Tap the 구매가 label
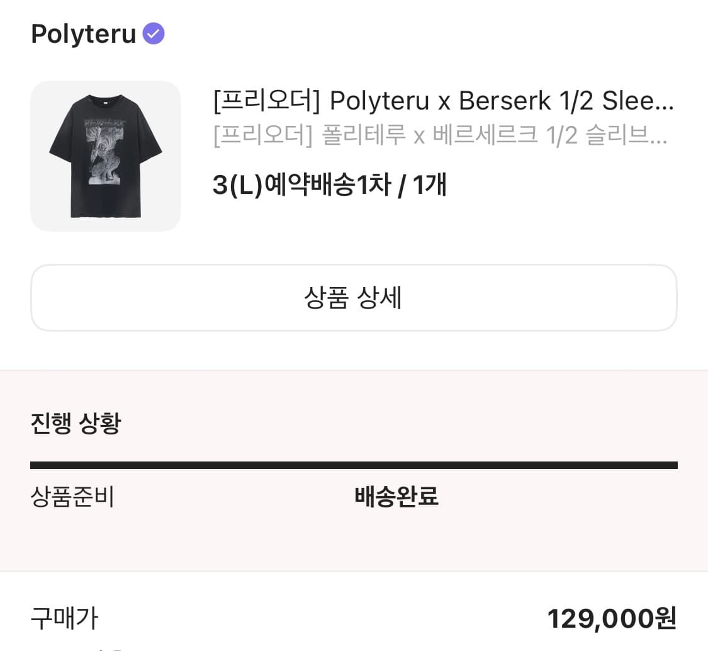The image size is (708, 651). (x=65, y=618)
